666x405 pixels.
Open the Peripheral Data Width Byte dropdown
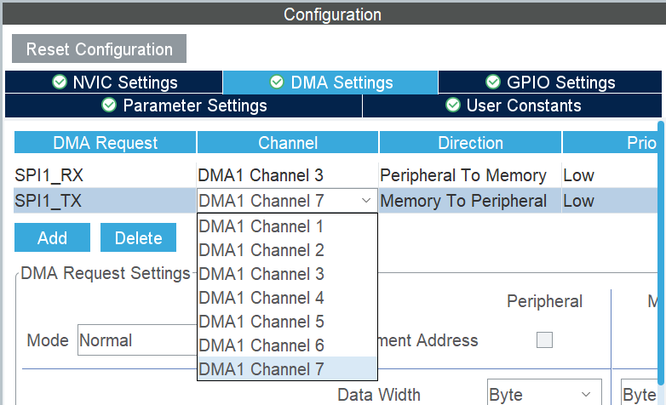pos(543,395)
